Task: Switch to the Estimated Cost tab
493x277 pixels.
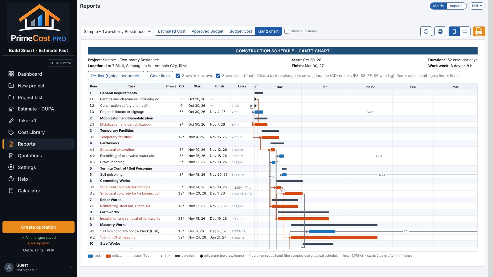Action: tap(172, 31)
